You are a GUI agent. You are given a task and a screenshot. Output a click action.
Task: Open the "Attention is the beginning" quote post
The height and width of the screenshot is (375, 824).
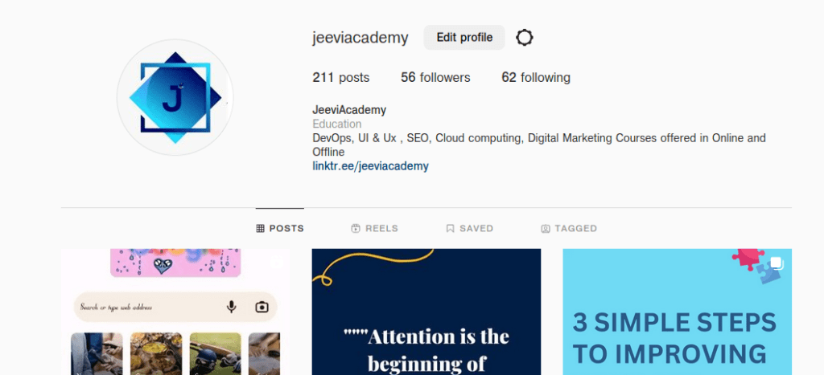[x=426, y=312]
